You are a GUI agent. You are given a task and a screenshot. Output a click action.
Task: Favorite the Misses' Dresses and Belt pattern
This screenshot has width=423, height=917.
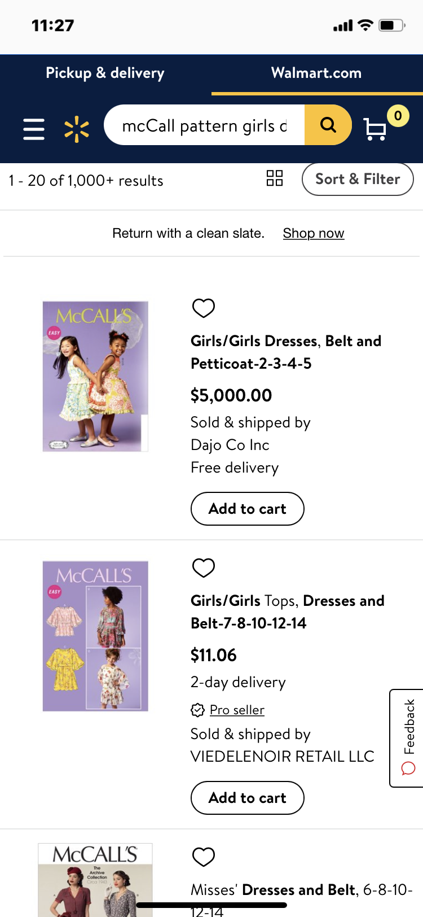pos(204,857)
